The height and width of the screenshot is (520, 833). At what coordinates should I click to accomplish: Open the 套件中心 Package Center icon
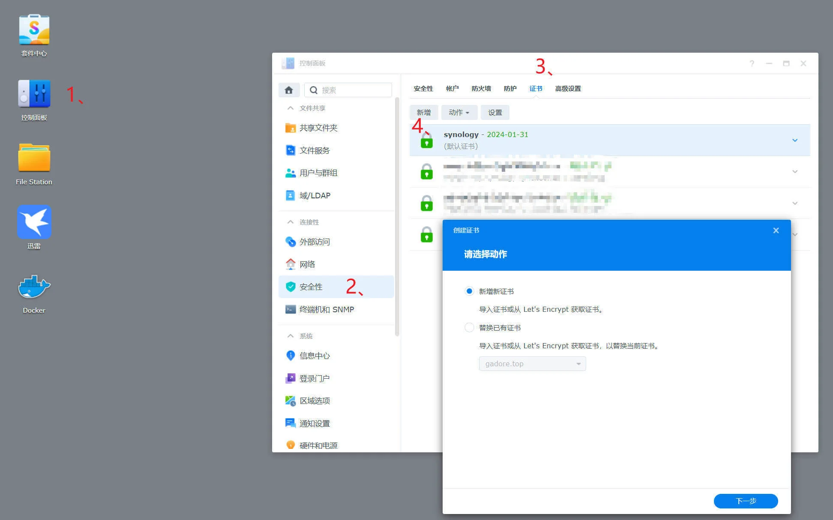[x=34, y=30]
